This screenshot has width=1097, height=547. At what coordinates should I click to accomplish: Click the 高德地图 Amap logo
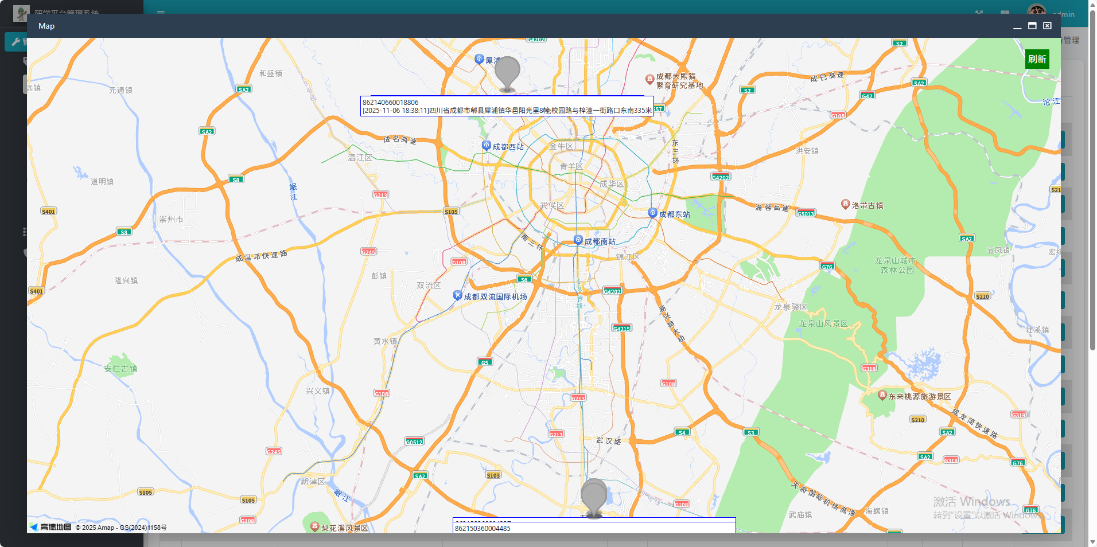point(51,527)
